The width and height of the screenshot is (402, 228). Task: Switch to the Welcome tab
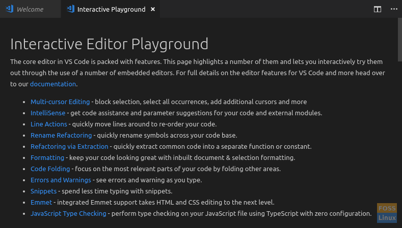(x=30, y=9)
